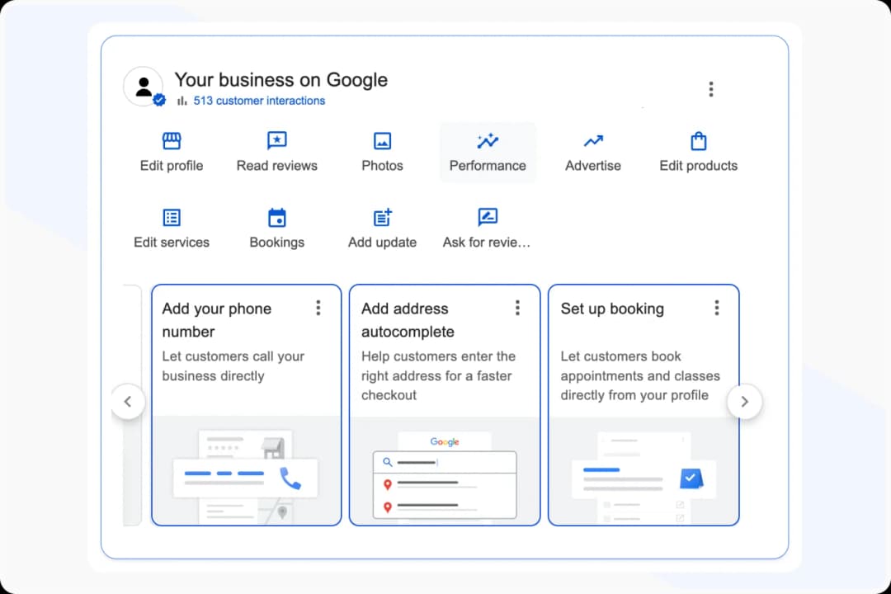Open the Add update icon
The image size is (891, 594).
coord(382,217)
